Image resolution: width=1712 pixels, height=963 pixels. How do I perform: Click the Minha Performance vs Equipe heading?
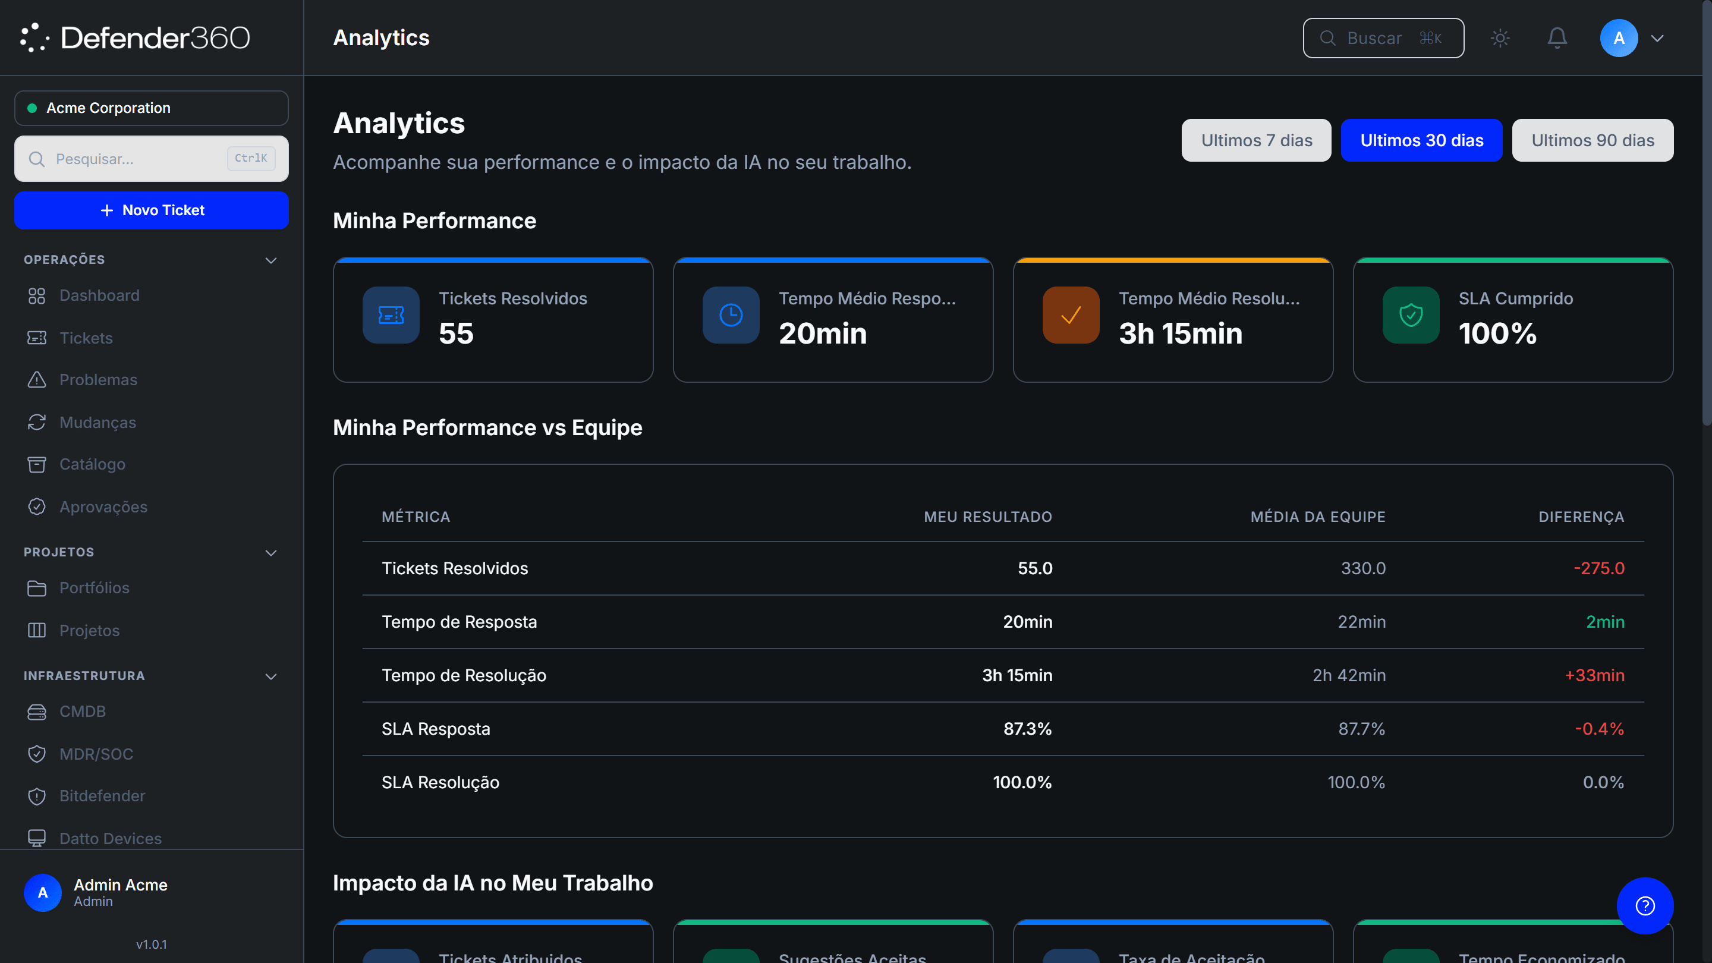click(487, 428)
